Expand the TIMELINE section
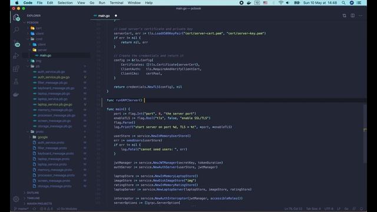The height and width of the screenshot is (212, 377). tap(57, 198)
